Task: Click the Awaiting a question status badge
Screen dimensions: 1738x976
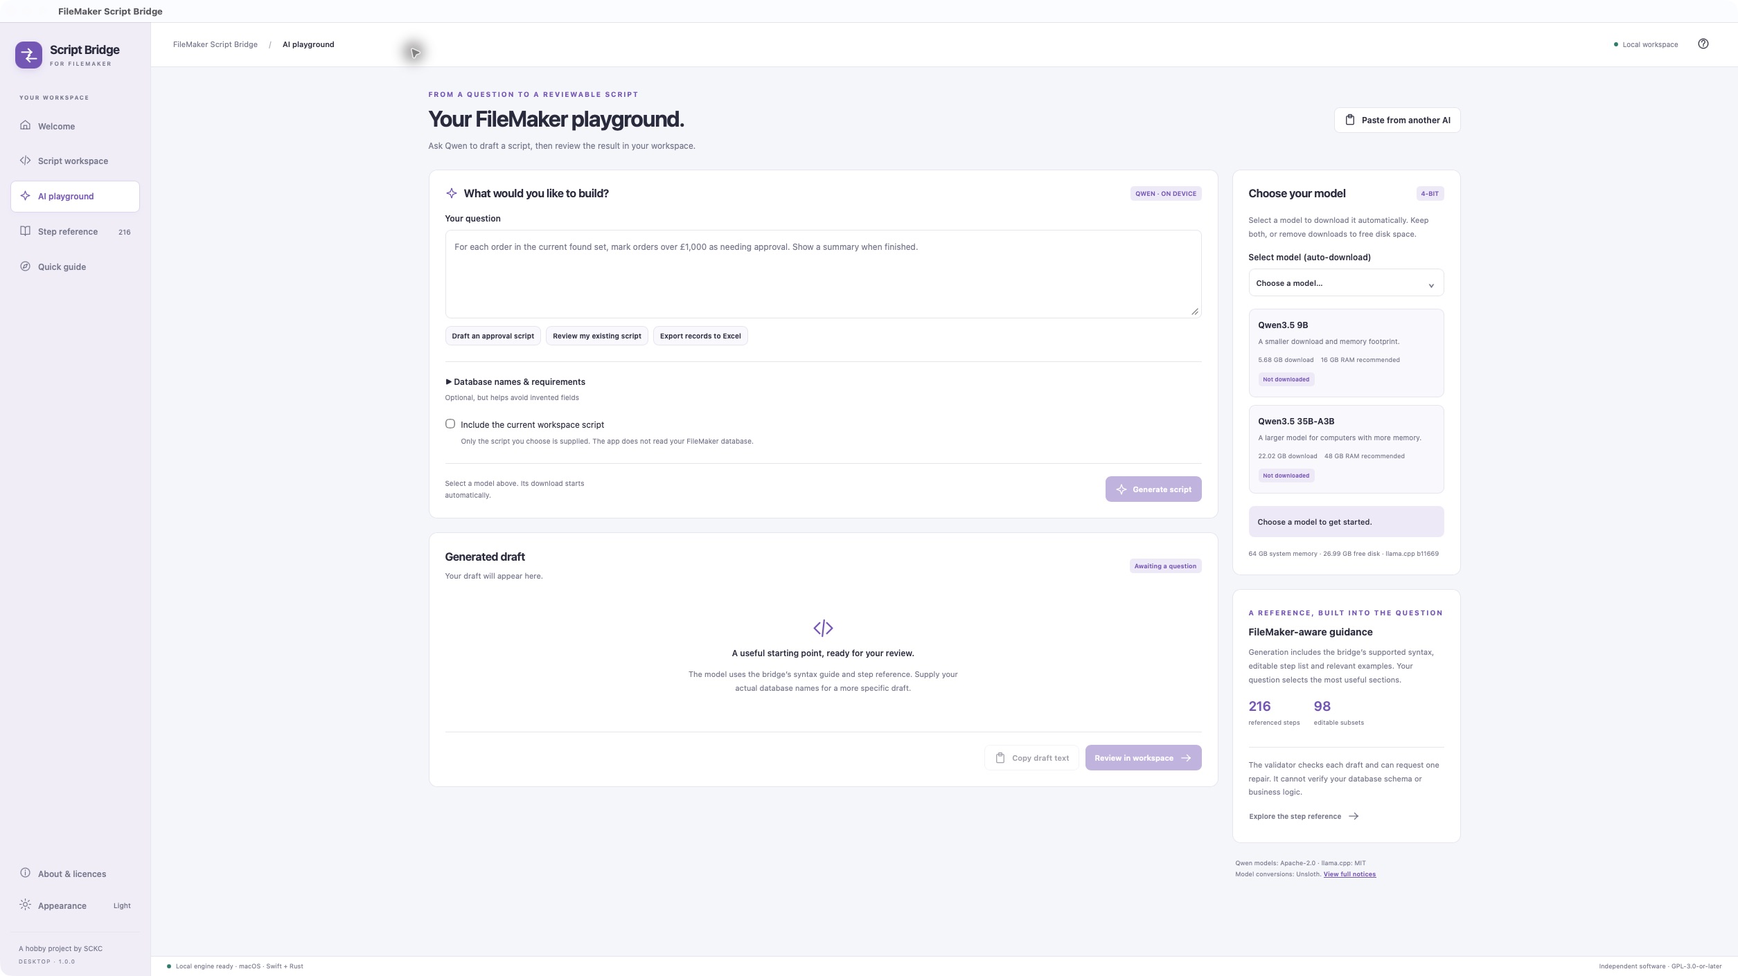Action: tap(1165, 566)
